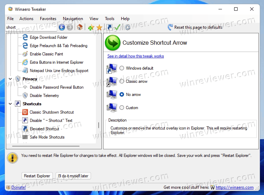Click the tree horizontal scrollbar
The width and height of the screenshot is (264, 195).
click(46, 146)
